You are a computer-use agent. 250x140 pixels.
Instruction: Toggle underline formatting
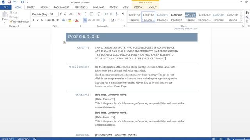(x=42, y=20)
